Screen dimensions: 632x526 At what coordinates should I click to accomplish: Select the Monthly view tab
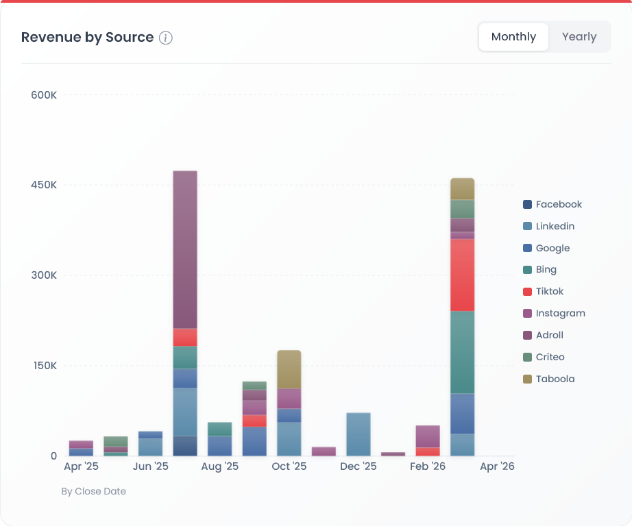point(513,36)
